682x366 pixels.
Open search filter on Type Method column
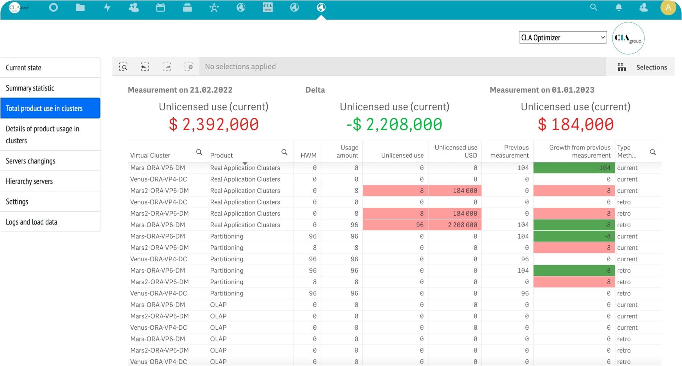point(653,152)
